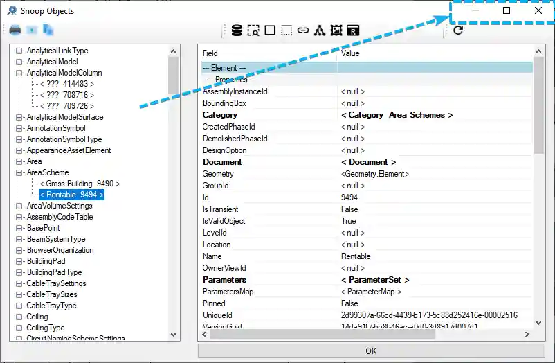555x363 pixels.
Task: Collapse the AnalyticalModelColumn node
Action: (19, 73)
